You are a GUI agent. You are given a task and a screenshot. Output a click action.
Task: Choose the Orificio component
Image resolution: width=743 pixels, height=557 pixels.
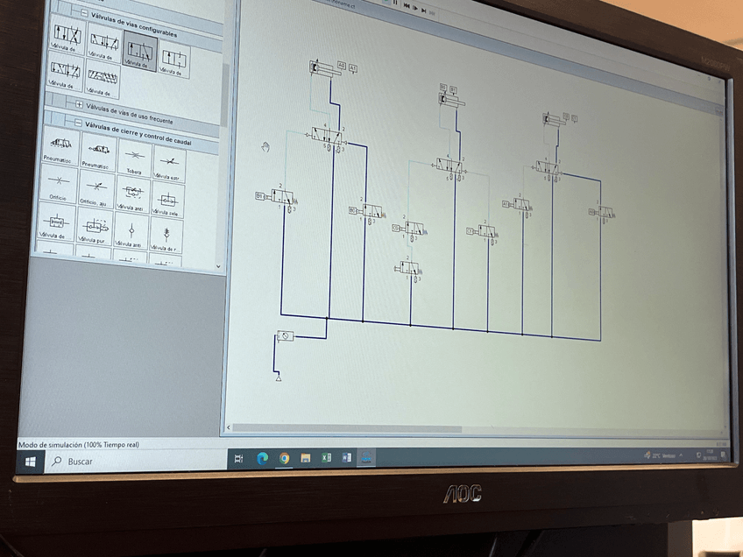[59, 184]
